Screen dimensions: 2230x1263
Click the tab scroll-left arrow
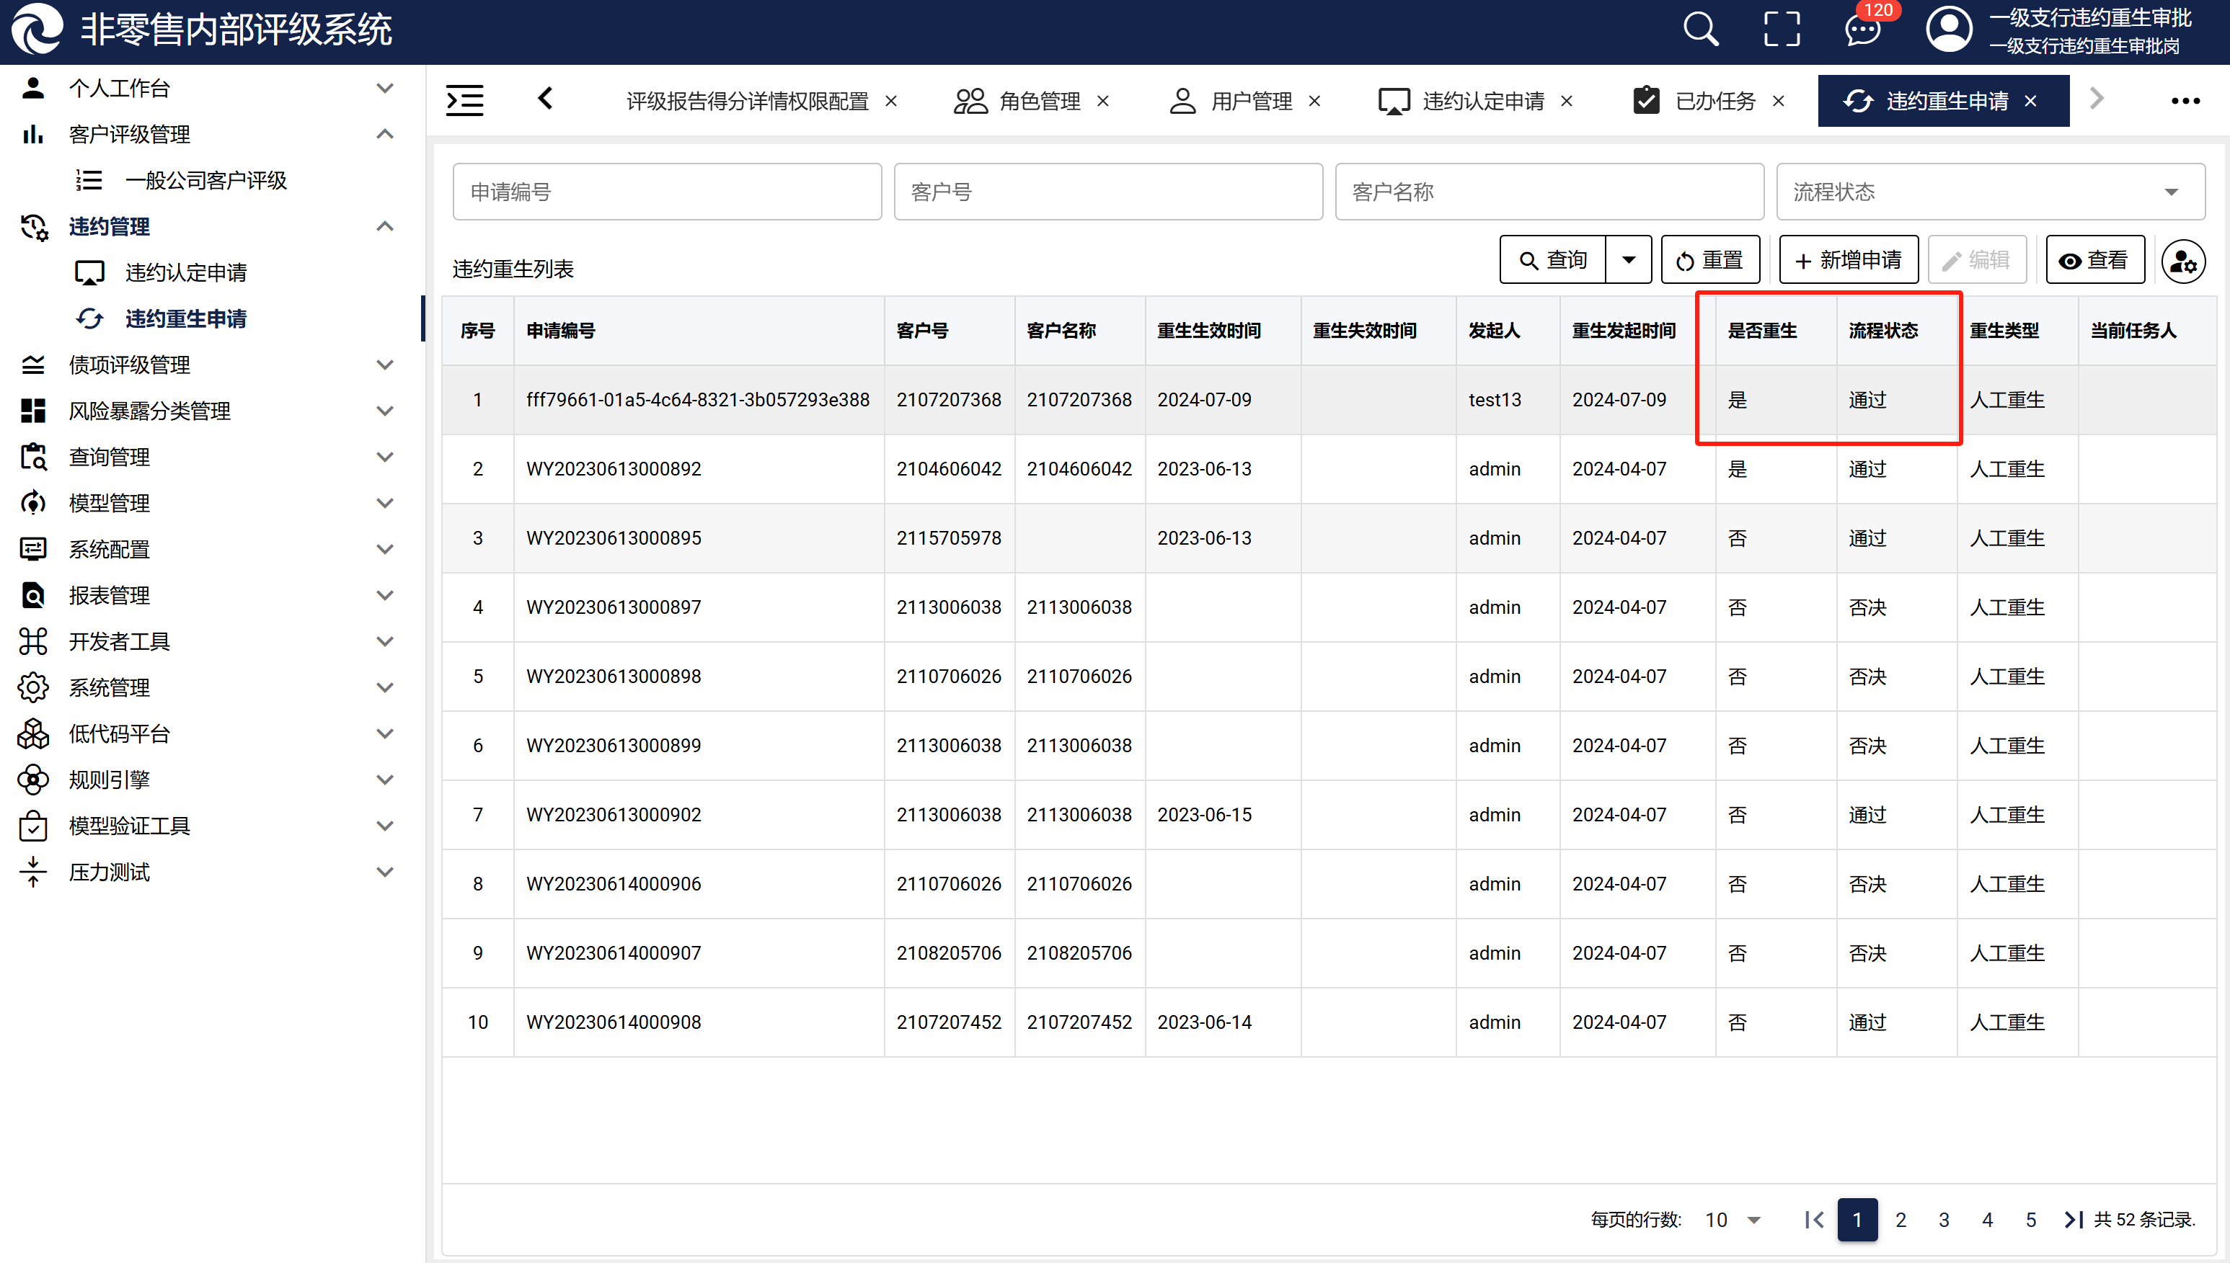(x=545, y=99)
